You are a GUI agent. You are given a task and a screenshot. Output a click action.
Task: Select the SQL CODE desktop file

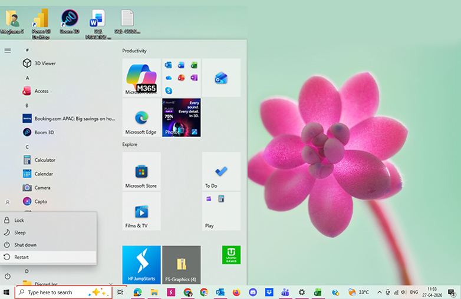point(127,22)
